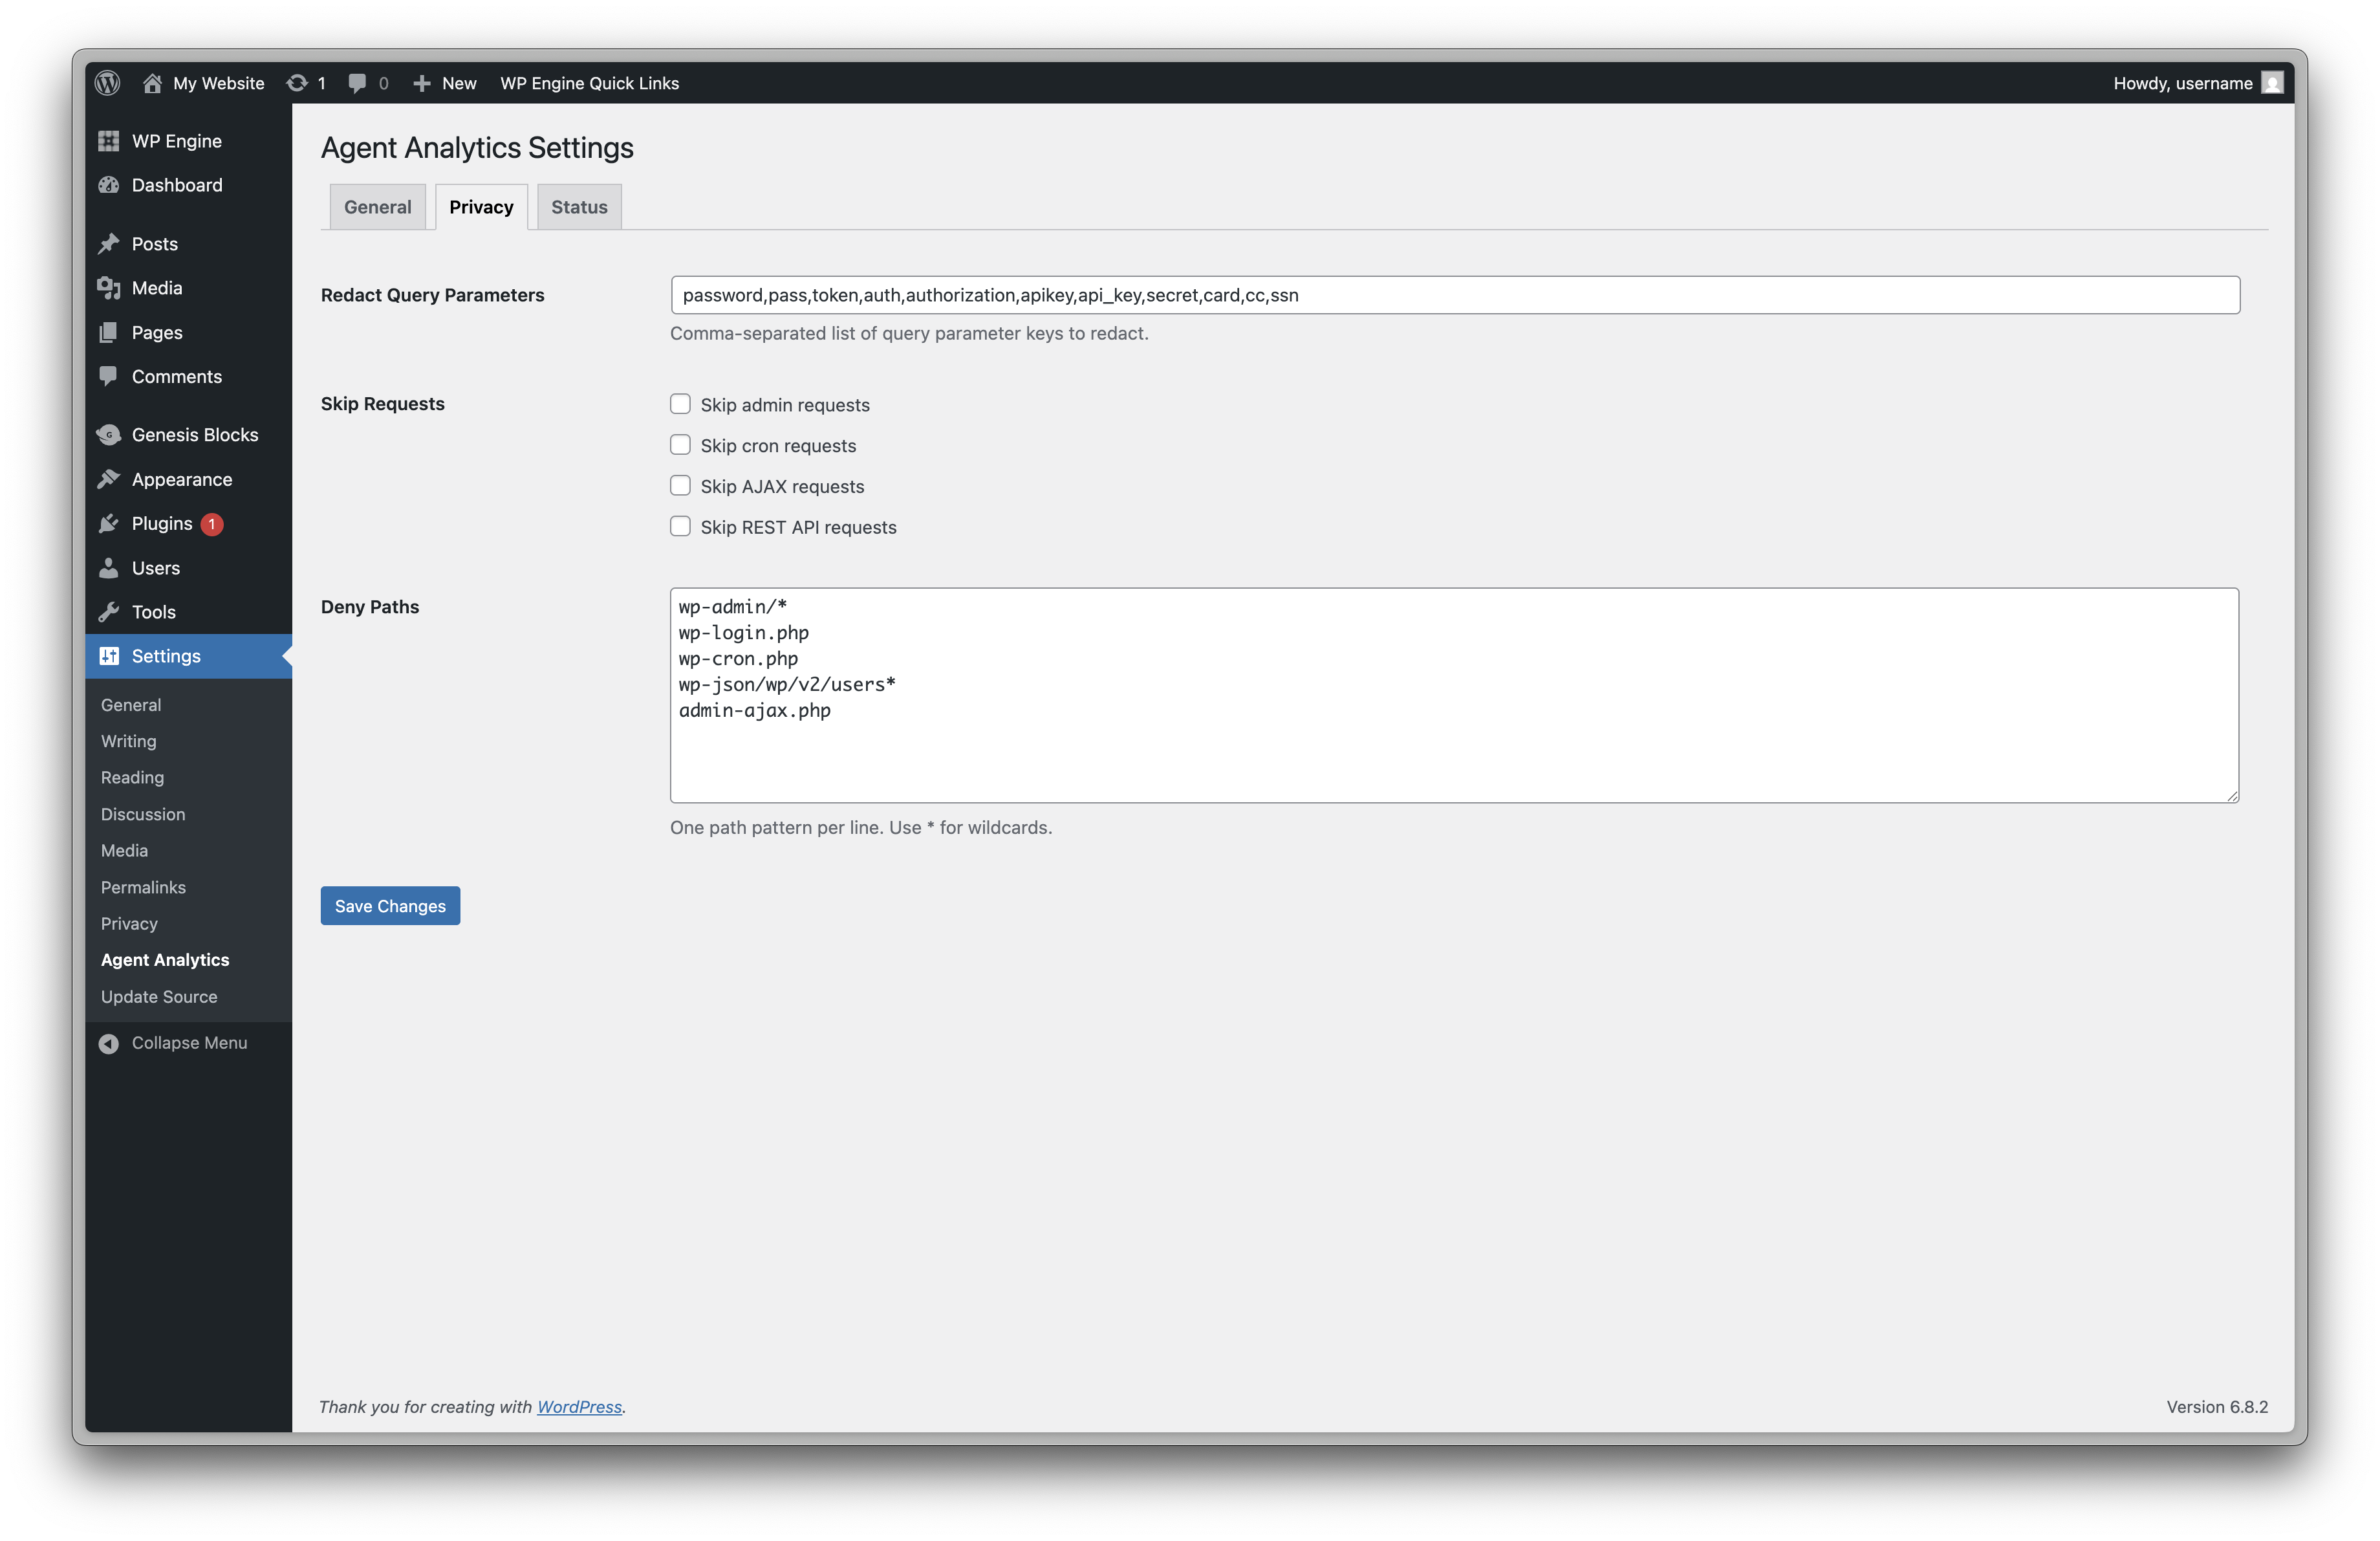2380x1541 pixels.
Task: Click the Tools wrench icon
Action: pos(109,611)
